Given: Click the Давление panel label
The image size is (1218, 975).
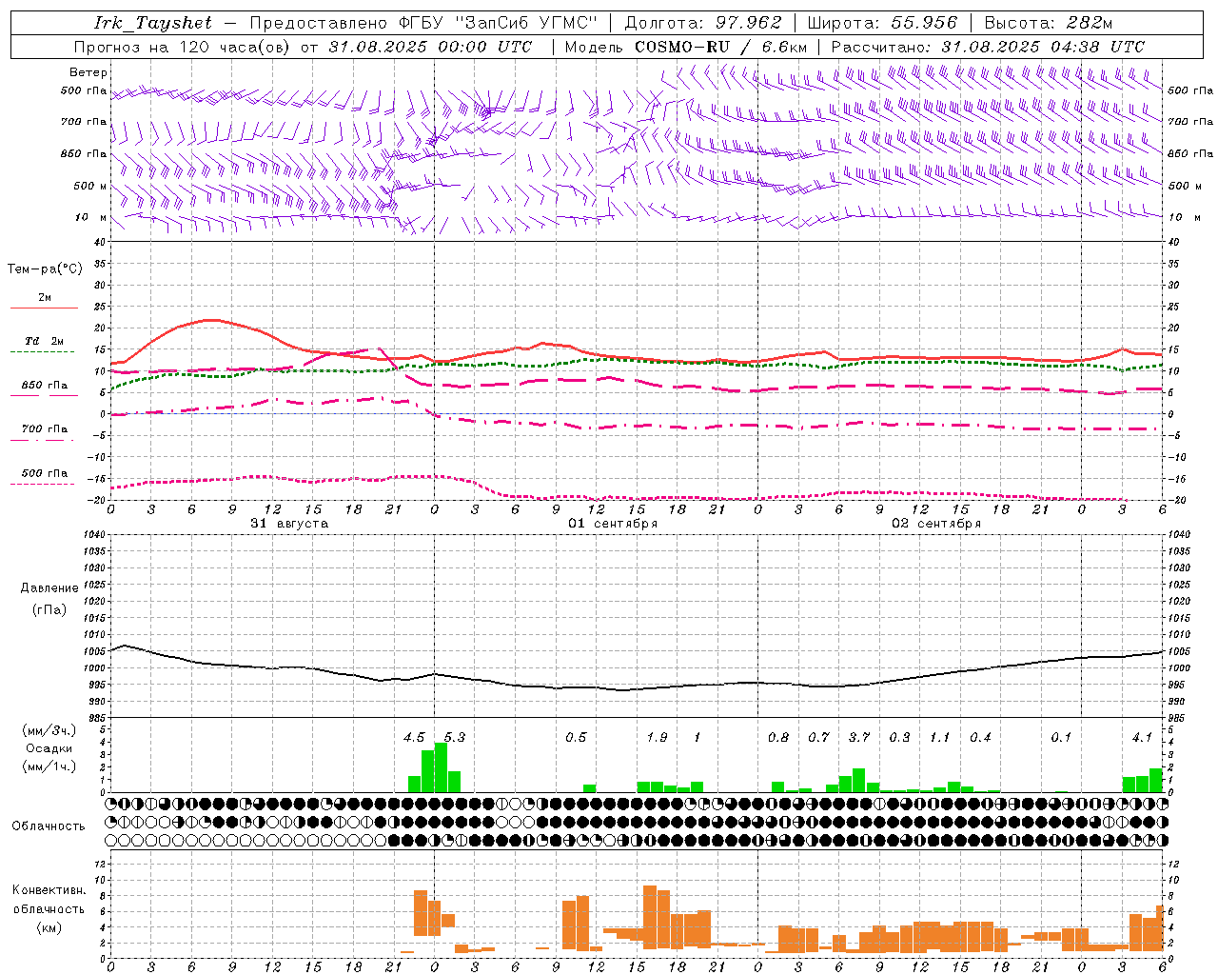Looking at the screenshot, I should (x=49, y=588).
